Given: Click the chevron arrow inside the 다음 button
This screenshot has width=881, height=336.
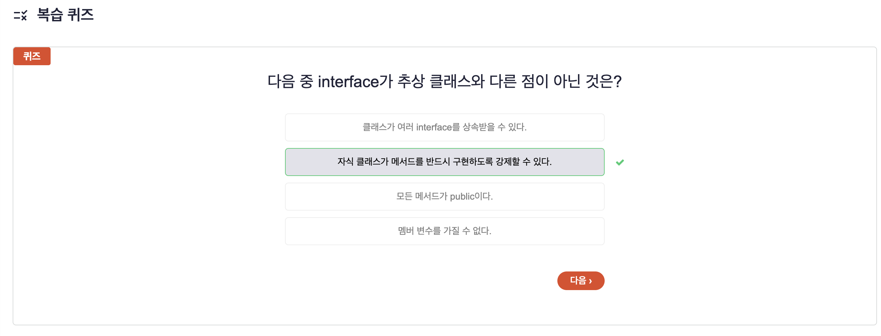Looking at the screenshot, I should 590,281.
